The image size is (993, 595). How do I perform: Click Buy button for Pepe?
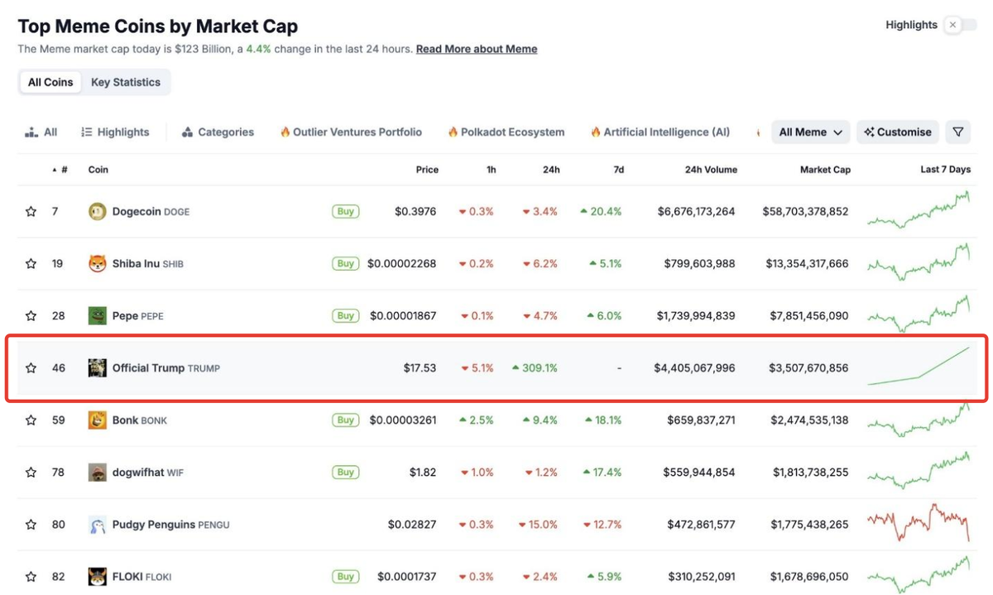346,315
